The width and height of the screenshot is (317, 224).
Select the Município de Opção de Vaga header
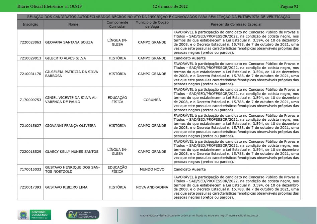click(152, 24)
